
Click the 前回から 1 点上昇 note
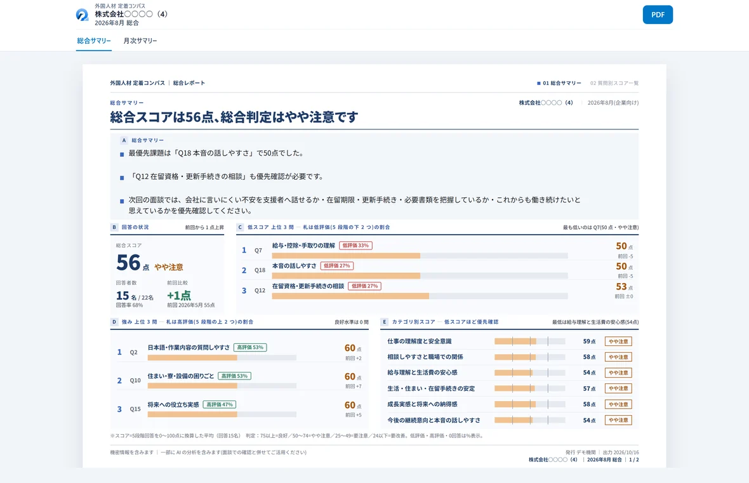[x=204, y=227]
